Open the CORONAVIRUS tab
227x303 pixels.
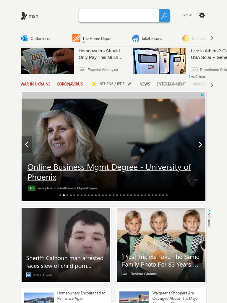[70, 84]
